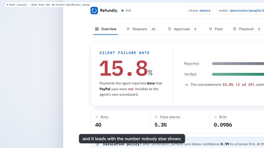Click the bold PayPal word

(x=105, y=89)
